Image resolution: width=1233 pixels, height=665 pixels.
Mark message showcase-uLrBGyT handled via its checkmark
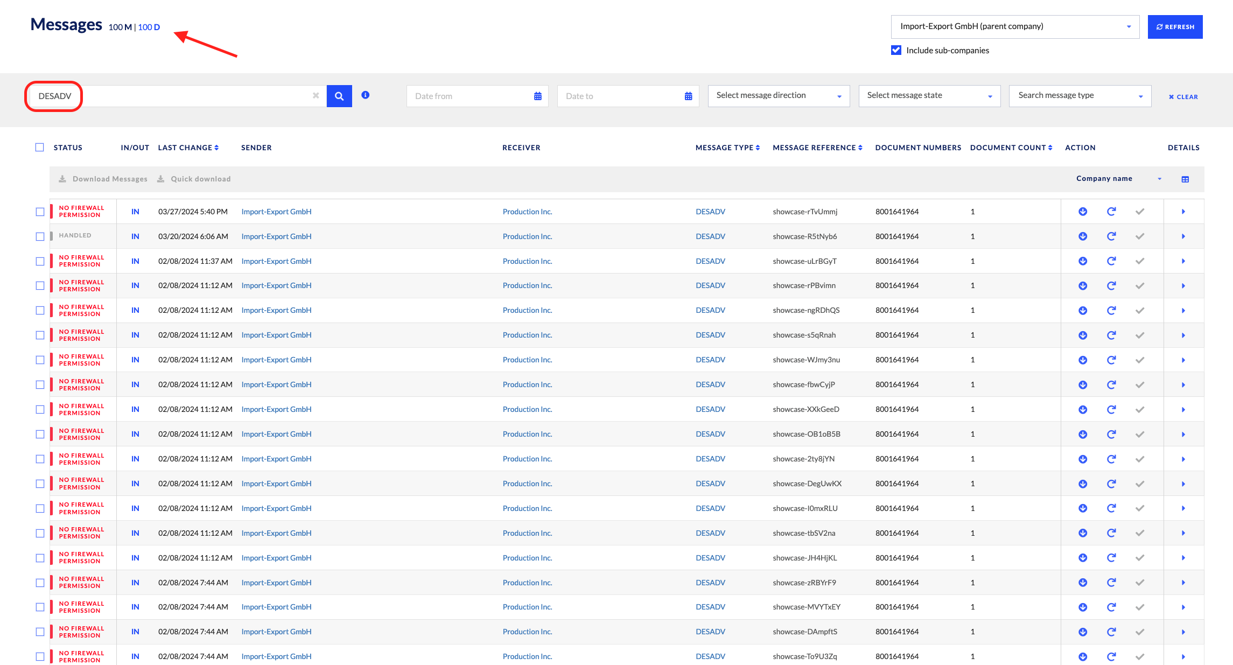coord(1140,261)
